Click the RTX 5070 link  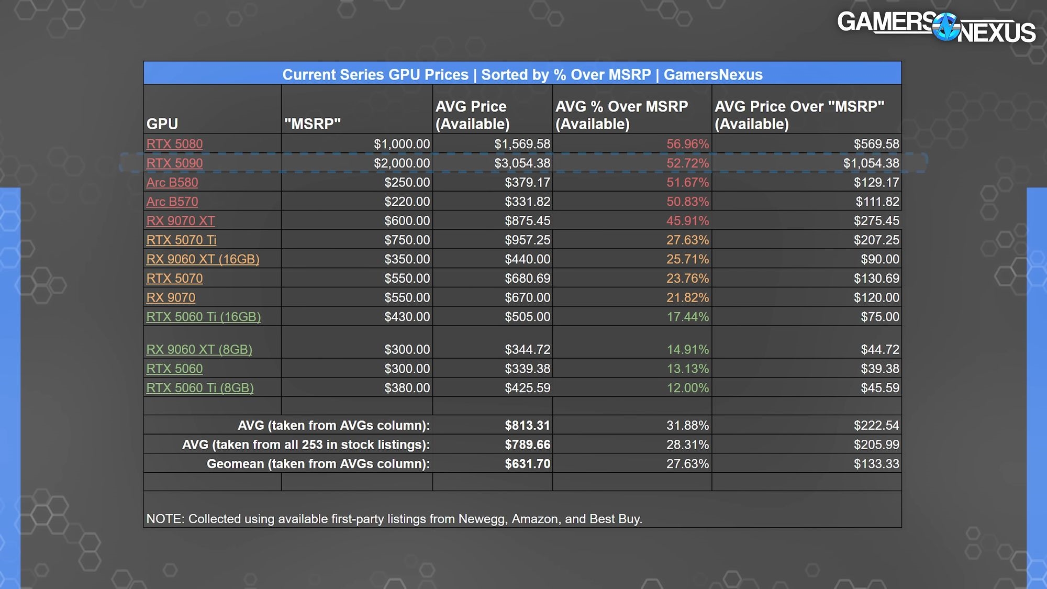point(174,279)
